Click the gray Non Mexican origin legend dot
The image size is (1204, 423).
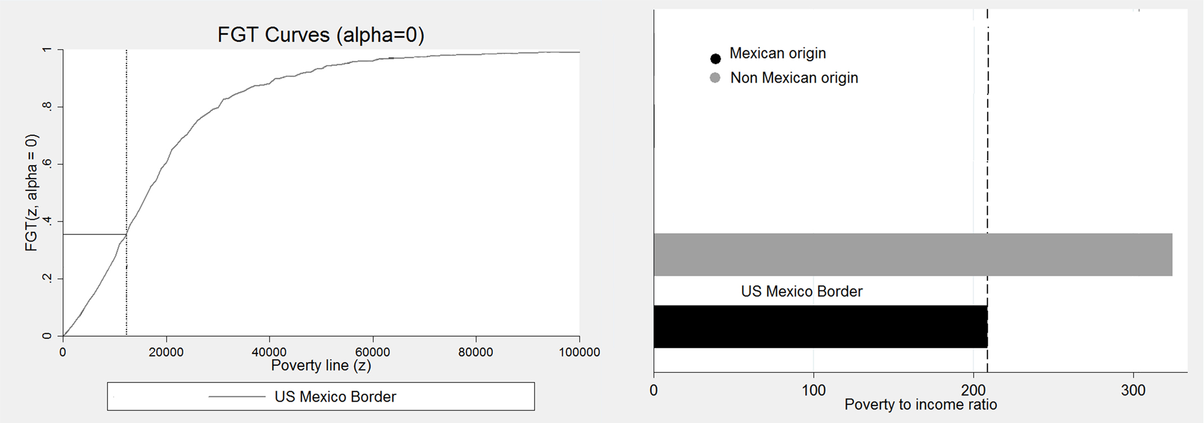tap(715, 78)
